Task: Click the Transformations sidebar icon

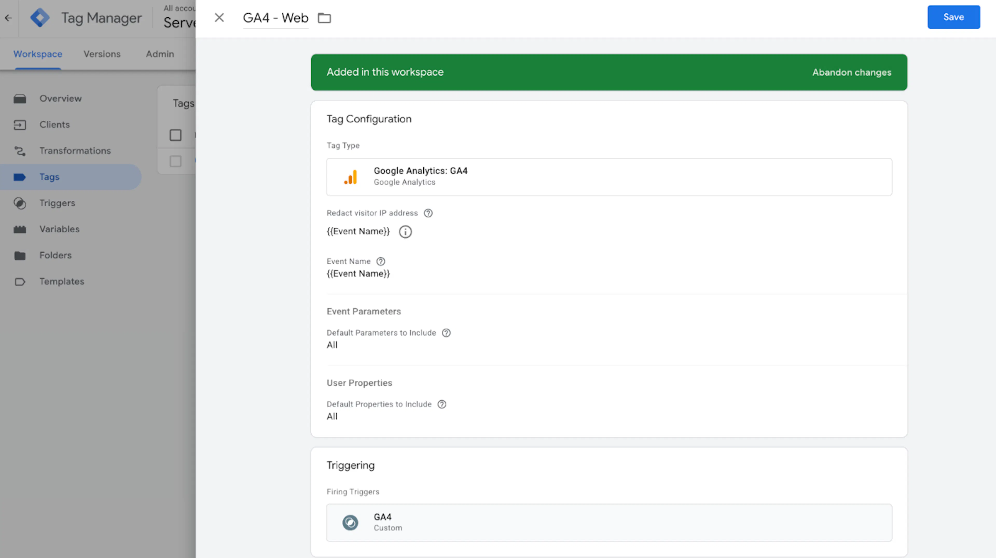Action: click(x=20, y=151)
